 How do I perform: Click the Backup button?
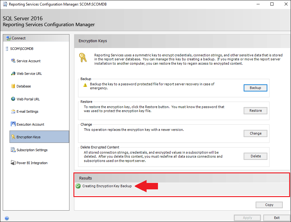255,88
